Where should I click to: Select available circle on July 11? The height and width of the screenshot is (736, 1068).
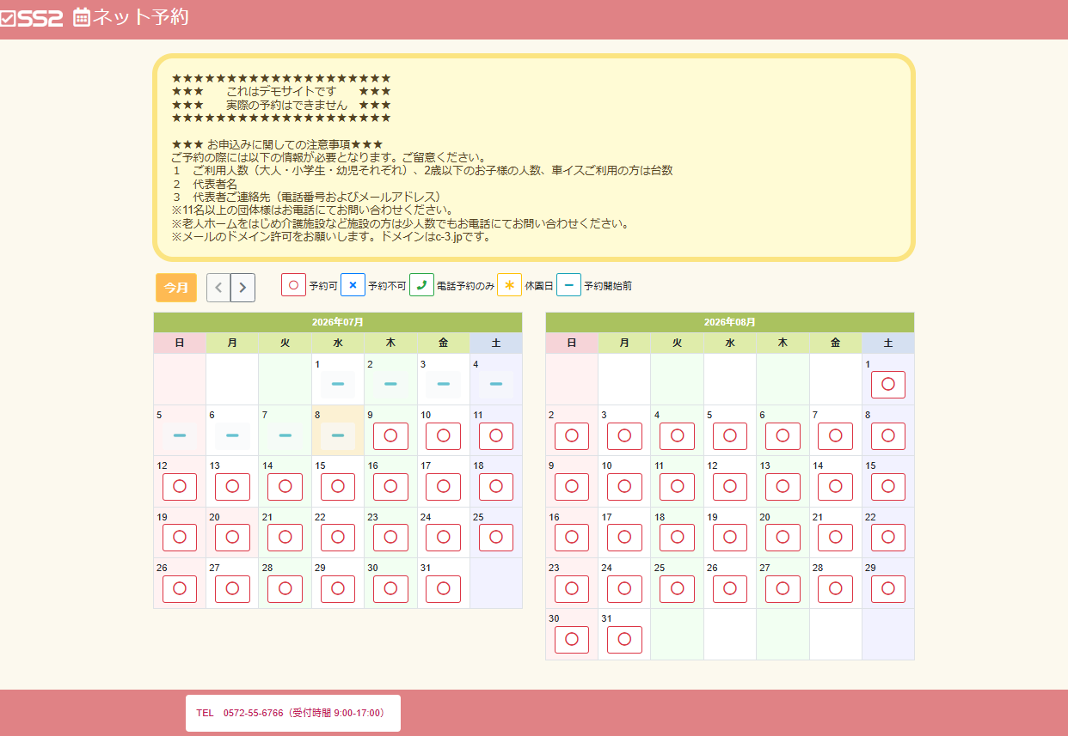pos(496,436)
